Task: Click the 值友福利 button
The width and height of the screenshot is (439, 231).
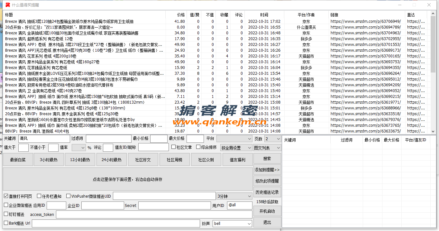Action: [x=237, y=159]
